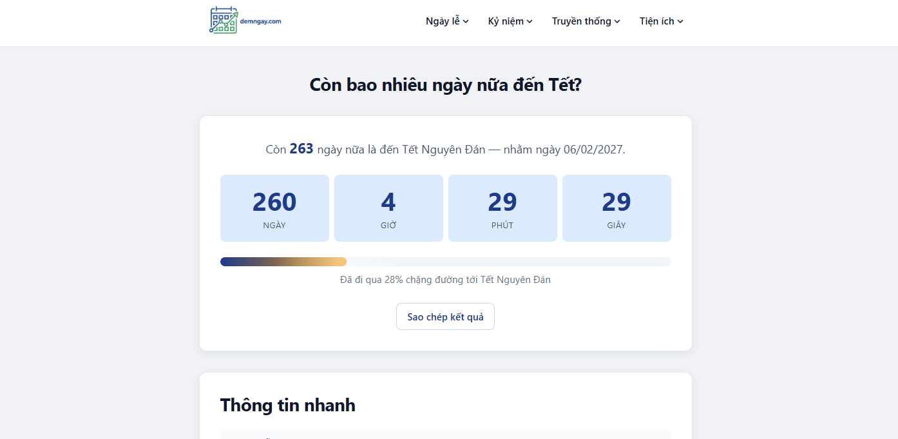This screenshot has height=439, width=898.
Task: Select the 4 GIỜ countdown box
Action: 388,208
